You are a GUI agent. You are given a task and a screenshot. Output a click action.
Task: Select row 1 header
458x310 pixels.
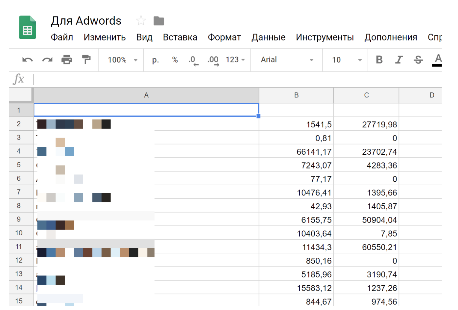click(21, 110)
